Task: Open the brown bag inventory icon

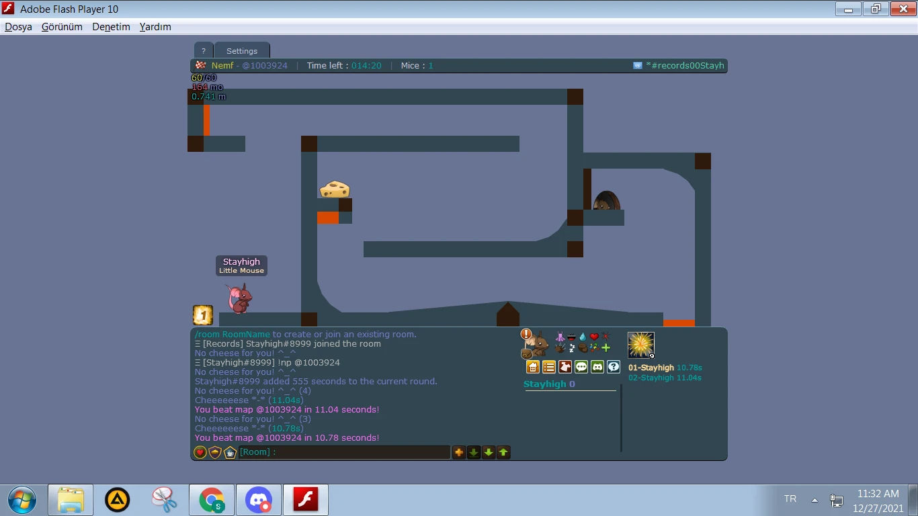Action: (x=526, y=353)
